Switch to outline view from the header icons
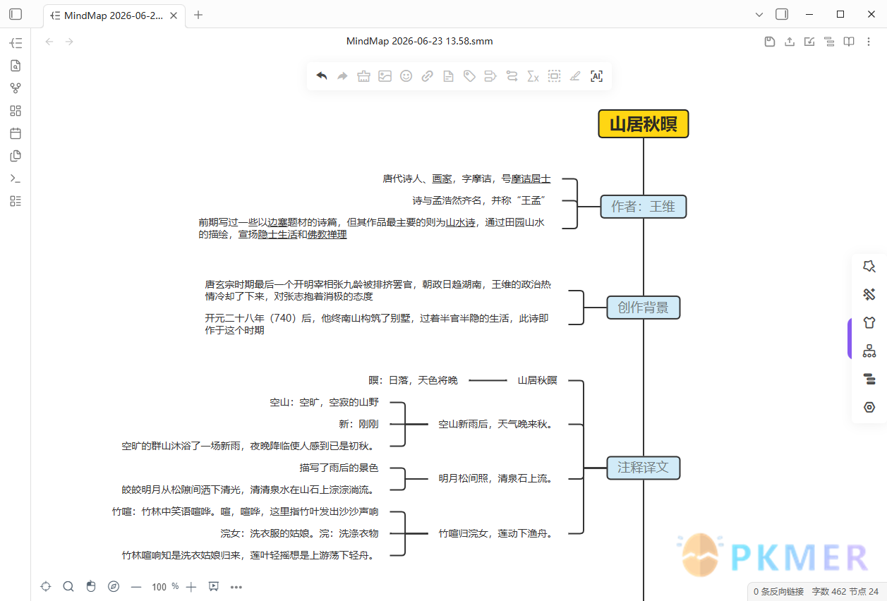 pyautogui.click(x=829, y=42)
